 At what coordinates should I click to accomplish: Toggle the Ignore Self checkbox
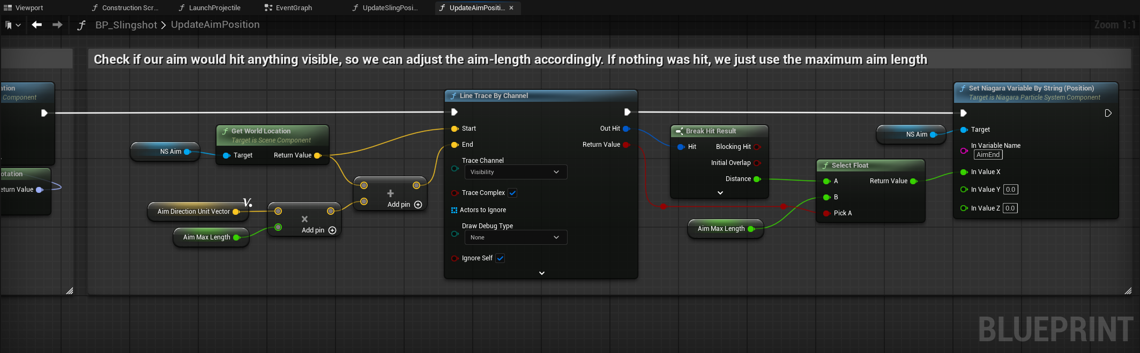click(x=500, y=258)
